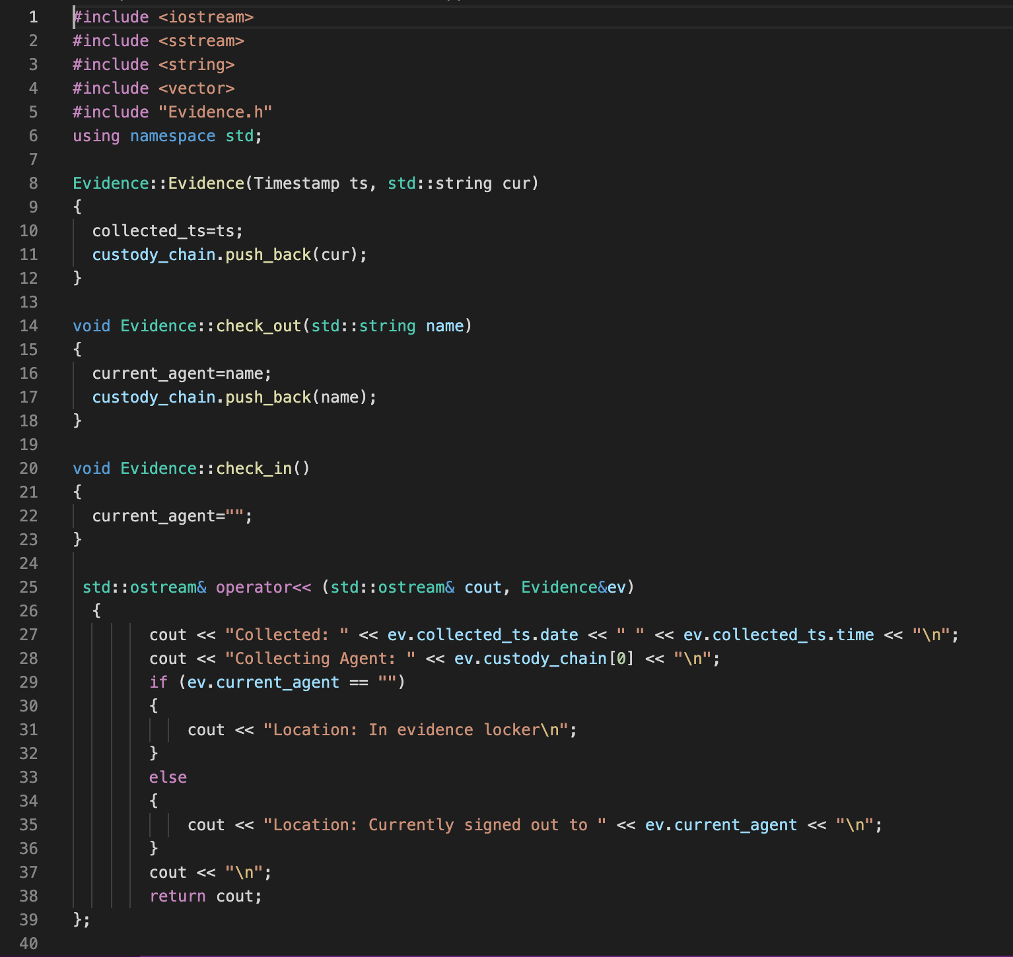Click line number 33 in the gutter

(28, 777)
